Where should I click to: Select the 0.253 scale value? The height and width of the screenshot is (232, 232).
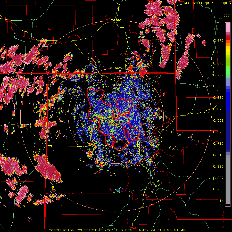(218, 189)
